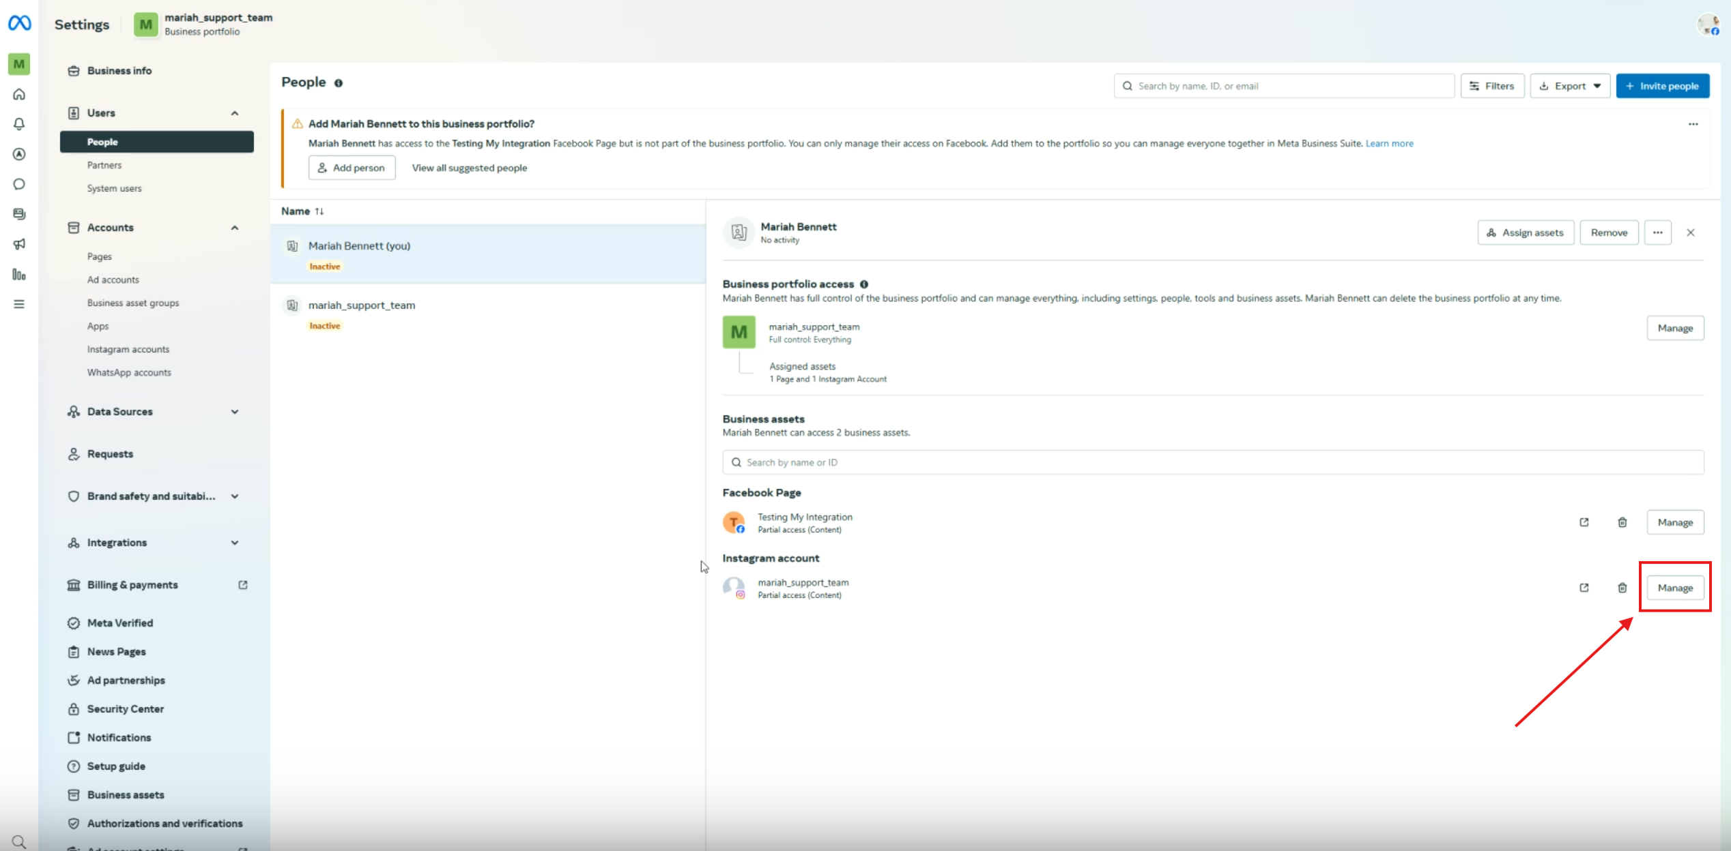The image size is (1731, 851).
Task: Manage Testing My Integration page access
Action: pyautogui.click(x=1675, y=522)
